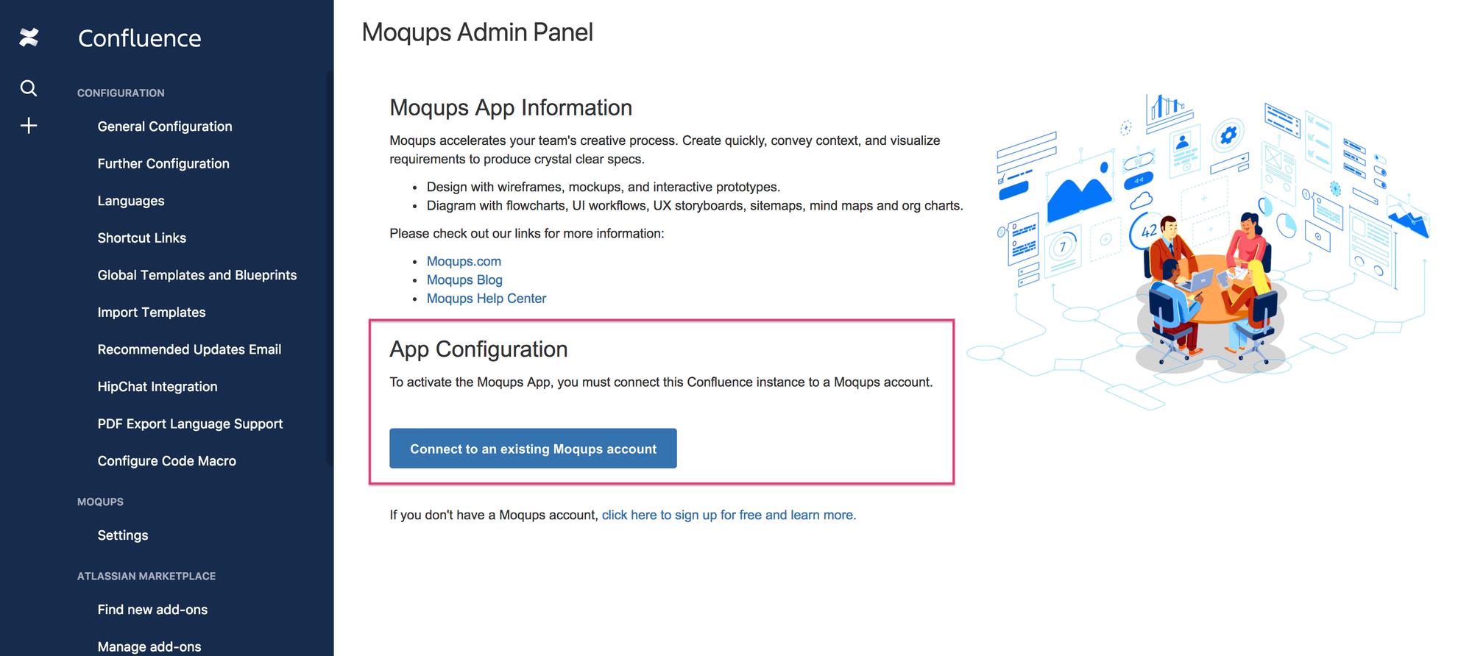Open Moqups Help Center link
The image size is (1472, 656).
tap(486, 299)
